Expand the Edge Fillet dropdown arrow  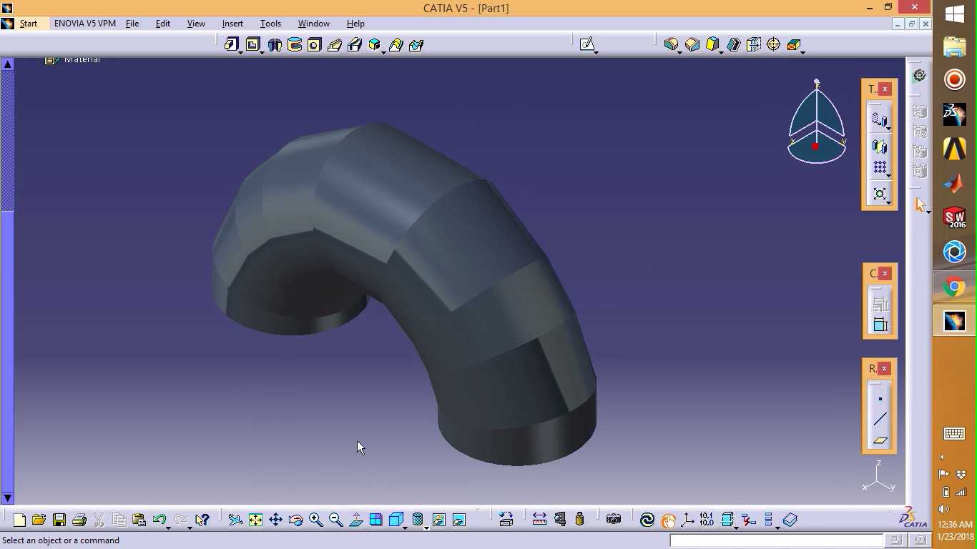680,52
